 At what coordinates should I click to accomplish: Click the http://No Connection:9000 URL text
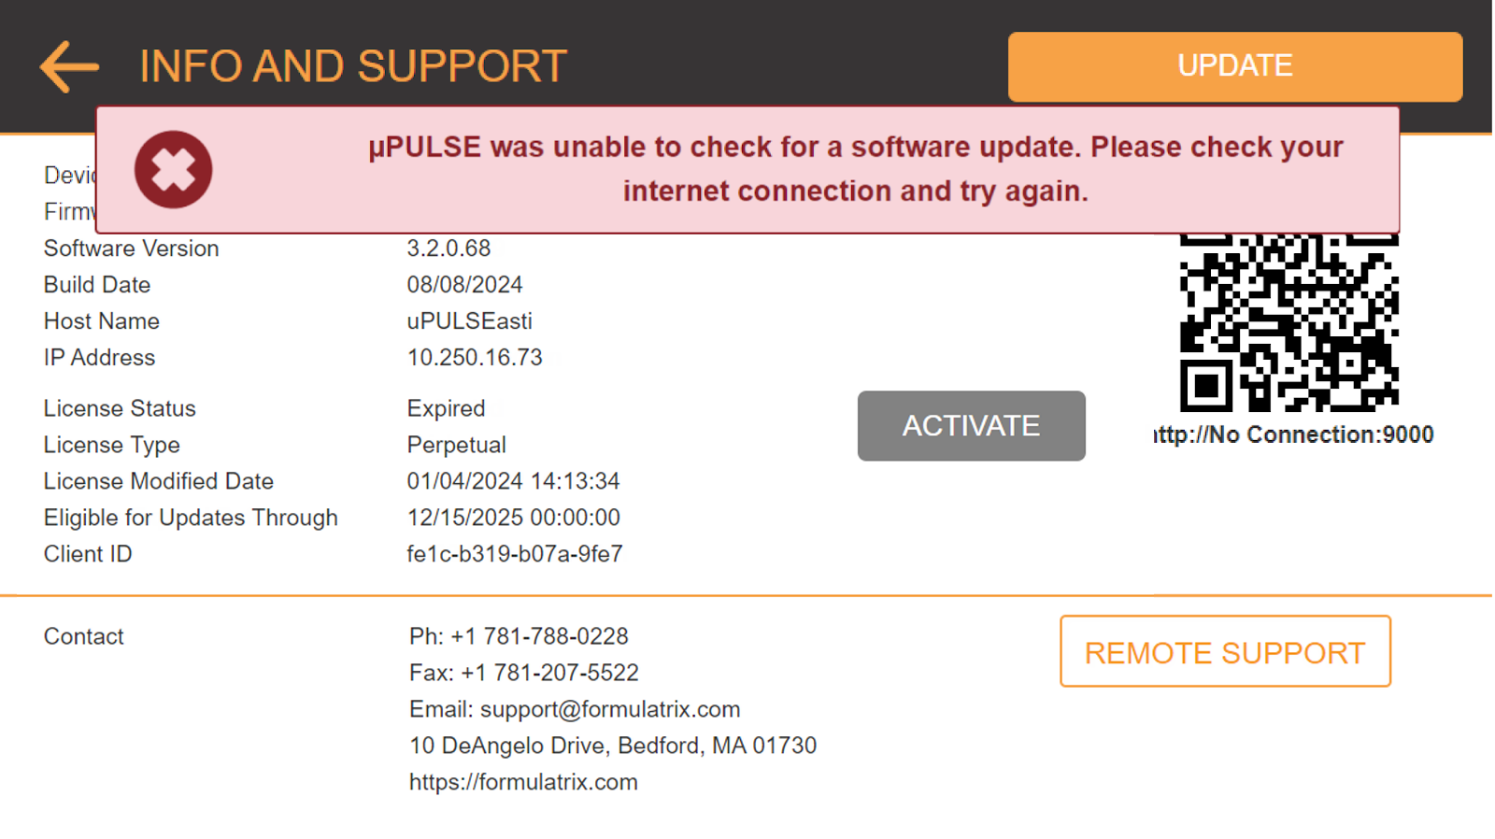click(x=1293, y=434)
